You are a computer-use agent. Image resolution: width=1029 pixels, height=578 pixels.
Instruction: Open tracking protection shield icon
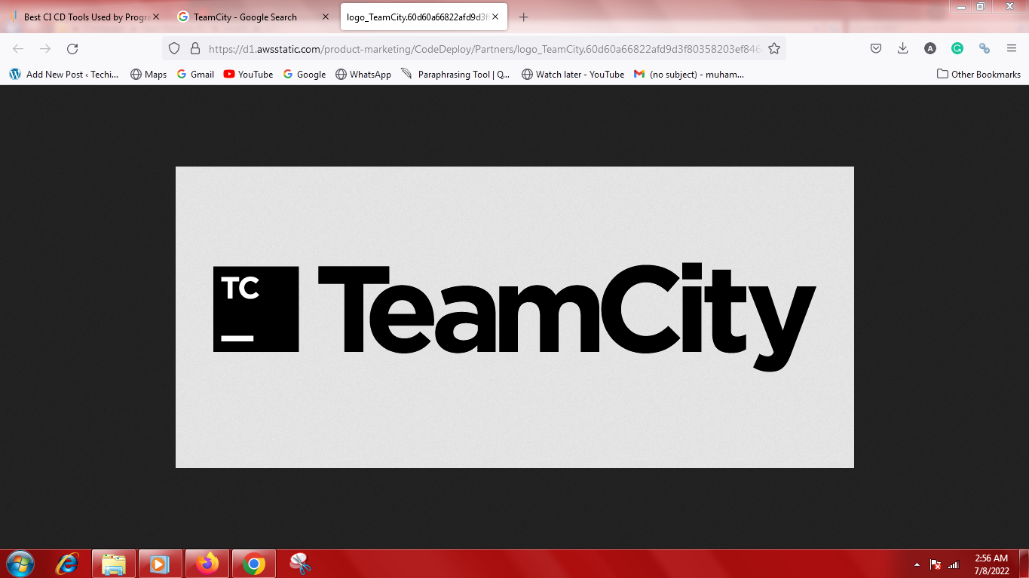[x=174, y=48]
